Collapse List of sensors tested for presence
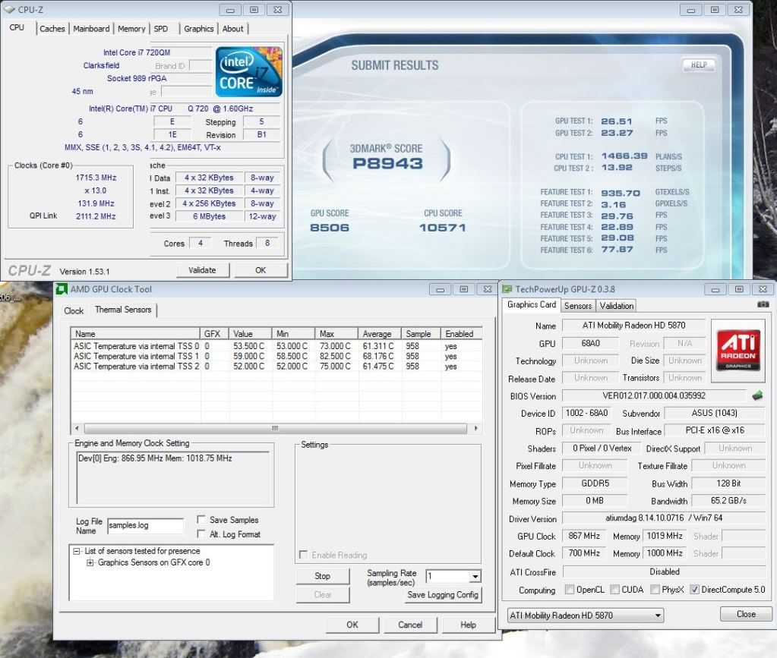The height and width of the screenshot is (658, 777). click(77, 550)
